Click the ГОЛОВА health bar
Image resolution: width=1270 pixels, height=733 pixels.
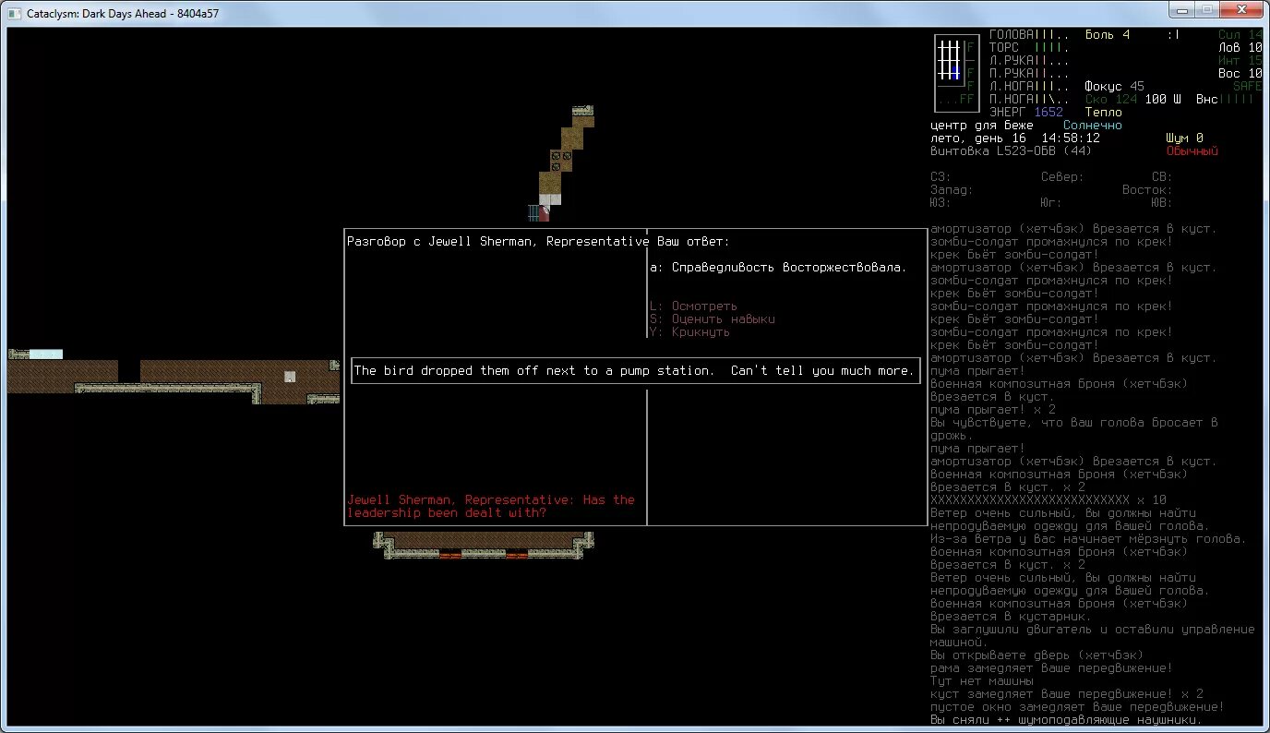click(1030, 35)
